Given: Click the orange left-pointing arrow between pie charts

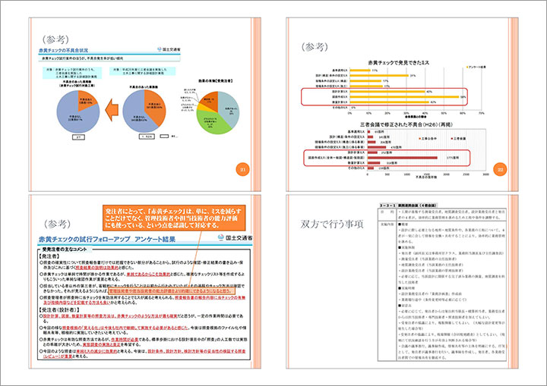Looking at the screenshot, I should click(x=112, y=110).
